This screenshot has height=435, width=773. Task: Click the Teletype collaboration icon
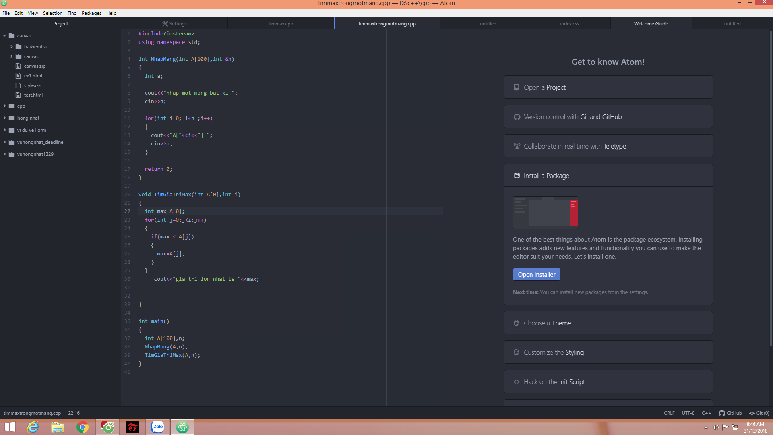pos(517,146)
